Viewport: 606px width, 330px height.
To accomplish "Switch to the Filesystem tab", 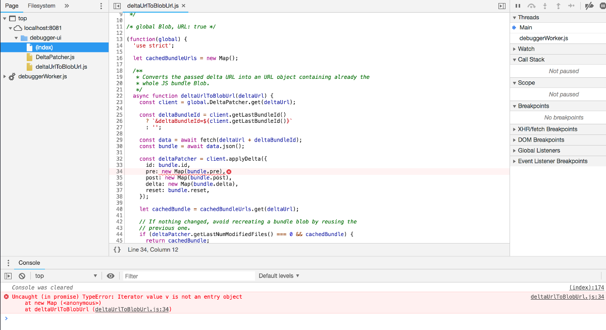I will point(41,6).
